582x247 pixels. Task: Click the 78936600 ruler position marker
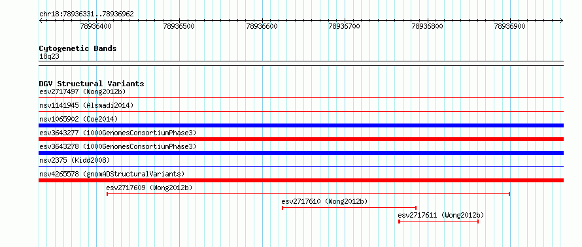262,27
